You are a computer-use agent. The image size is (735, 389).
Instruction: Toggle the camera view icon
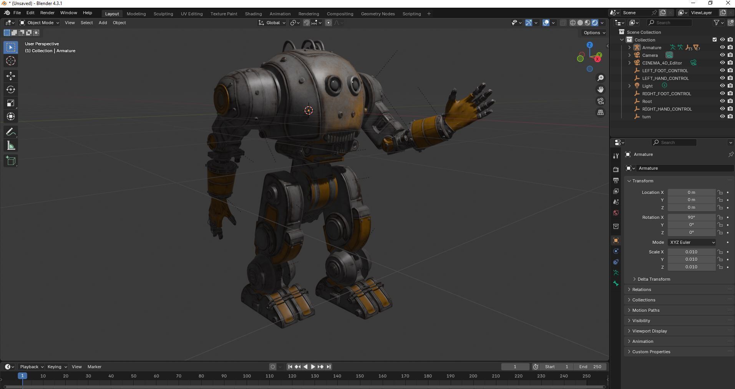[x=601, y=101]
